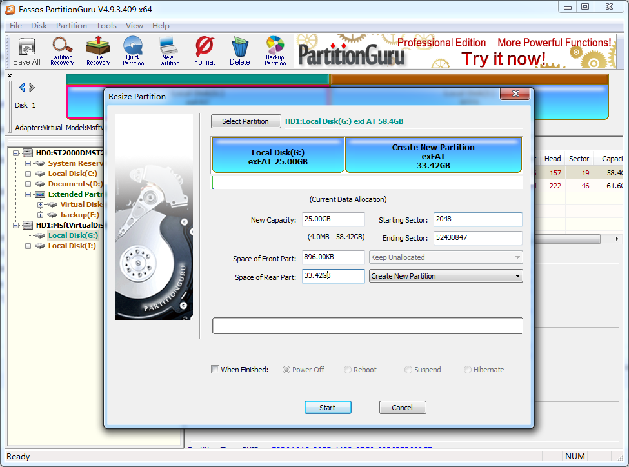Screen dimensions: 629x467
Task: Open the Help menu
Action: point(161,26)
